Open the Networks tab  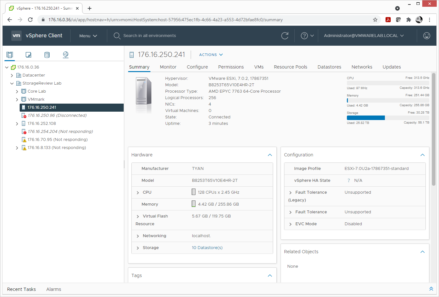(362, 67)
